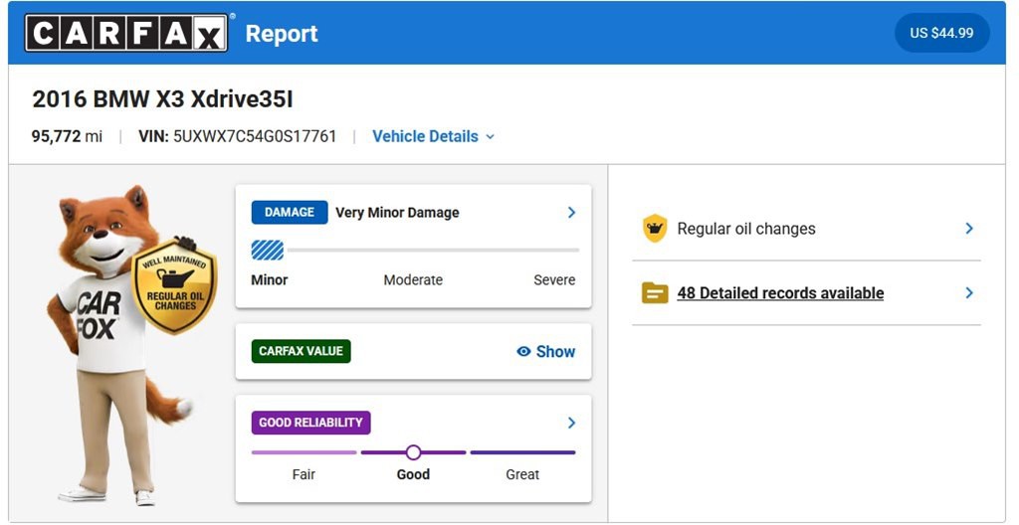Click the Minor damage scale label
This screenshot has width=1019, height=525.
click(x=269, y=280)
